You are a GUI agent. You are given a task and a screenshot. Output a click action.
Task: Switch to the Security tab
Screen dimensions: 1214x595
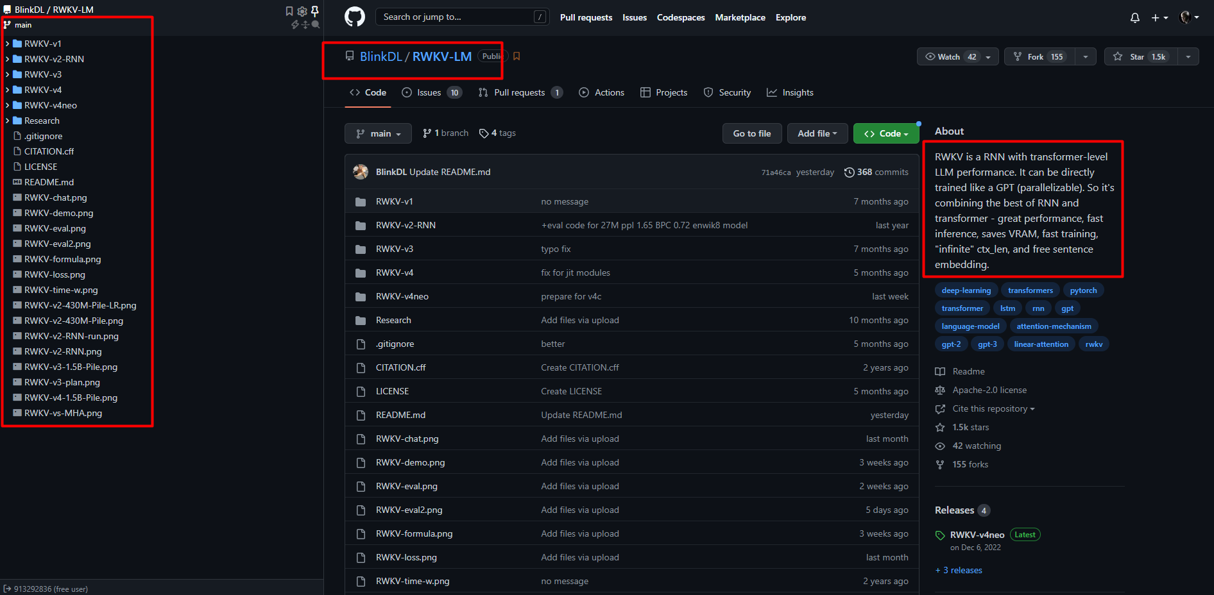(x=727, y=92)
